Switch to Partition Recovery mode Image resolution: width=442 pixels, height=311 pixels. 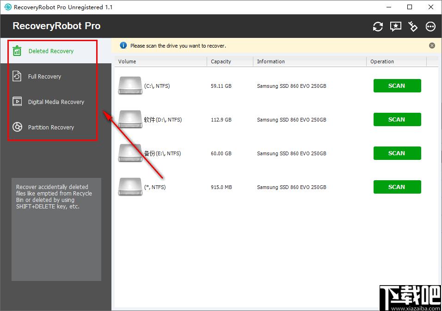tap(56, 127)
